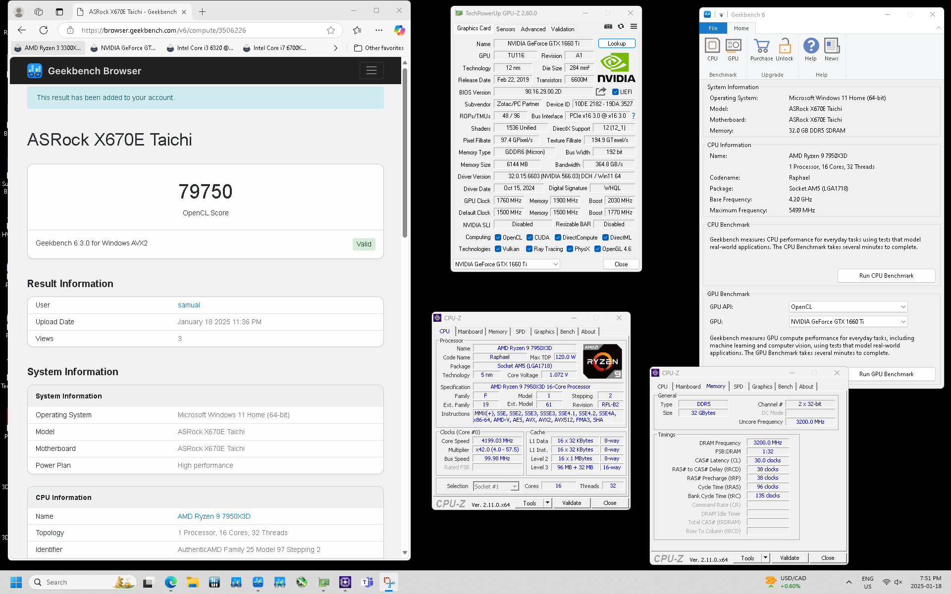Viewport: 951px width, 594px height.
Task: Open the browser settings three-dot menu
Action: pos(379,30)
